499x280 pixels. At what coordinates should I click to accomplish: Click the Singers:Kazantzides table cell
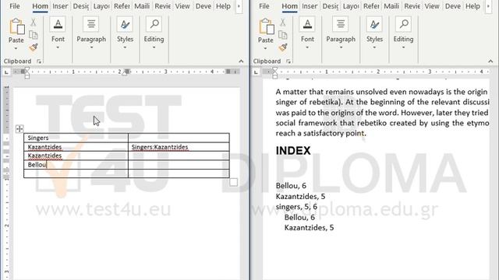point(179,147)
